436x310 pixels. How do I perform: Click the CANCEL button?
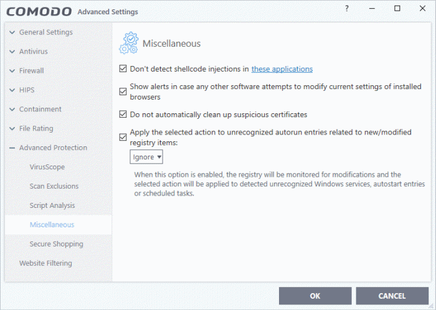(392, 296)
